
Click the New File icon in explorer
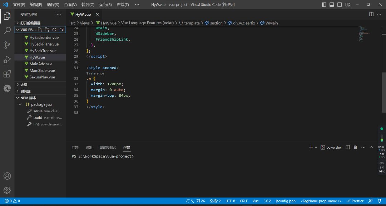(x=40, y=30)
